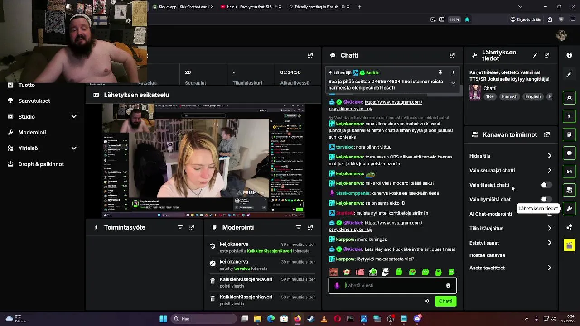Pop out the Lähetyksen tiedot panel
Viewport: 580px width, 326px height.
[x=547, y=55]
